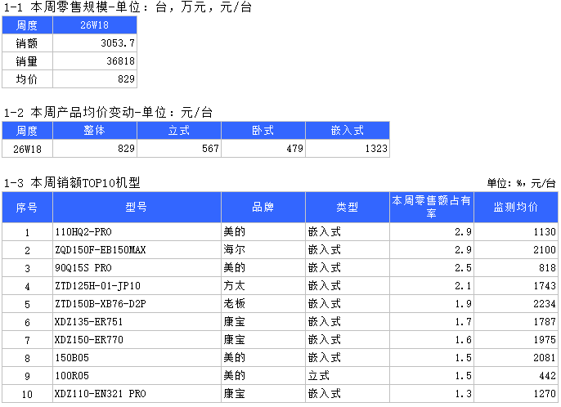Click the 型号 column header
561x407 pixels.
tap(137, 207)
